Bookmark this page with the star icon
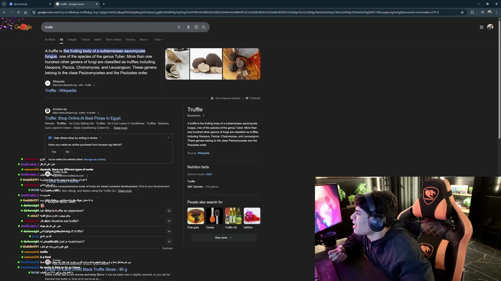Viewport: 501px width, 281px height. click(462, 12)
